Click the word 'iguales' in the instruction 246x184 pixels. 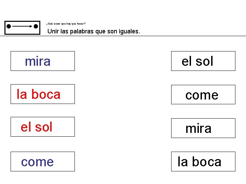tap(129, 31)
